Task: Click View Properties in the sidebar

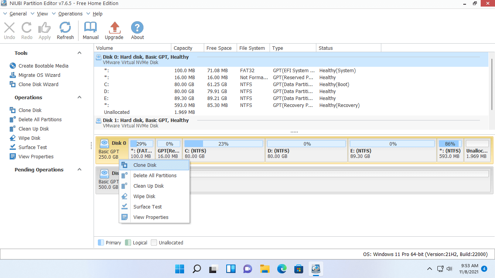Action: (x=36, y=157)
